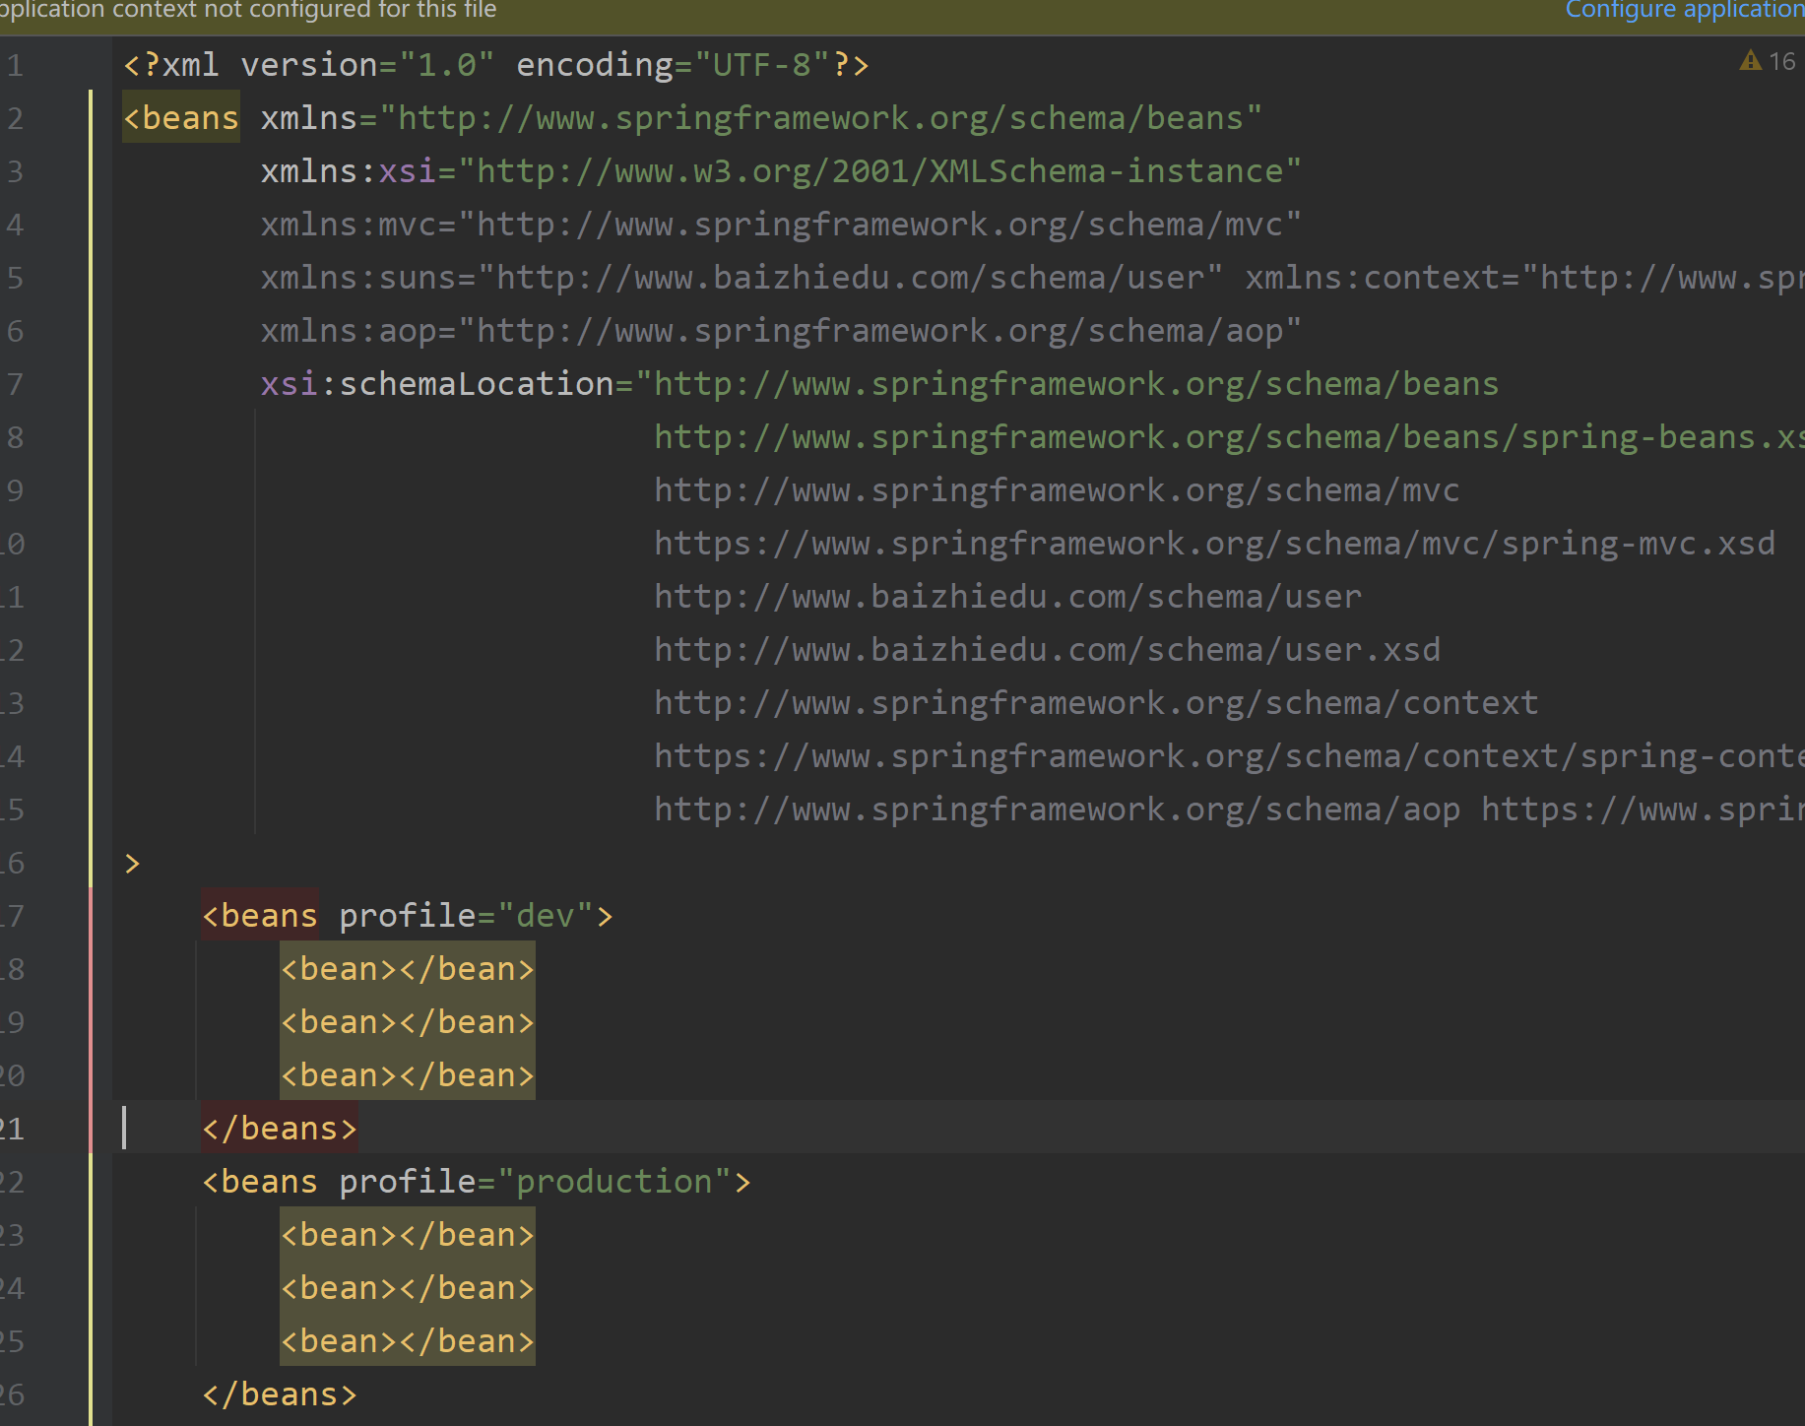Screen dimensions: 1805x1426
Task: Click the spring-mvc.xsd schema URL
Action: coord(1215,544)
